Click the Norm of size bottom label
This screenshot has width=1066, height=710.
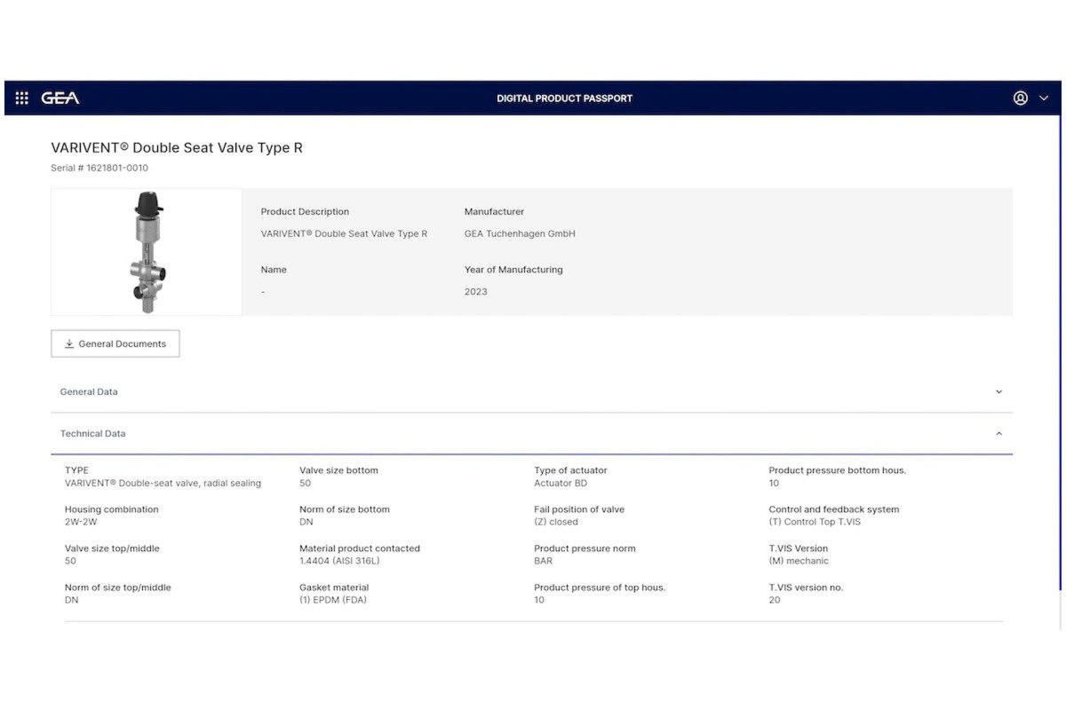[x=345, y=509]
